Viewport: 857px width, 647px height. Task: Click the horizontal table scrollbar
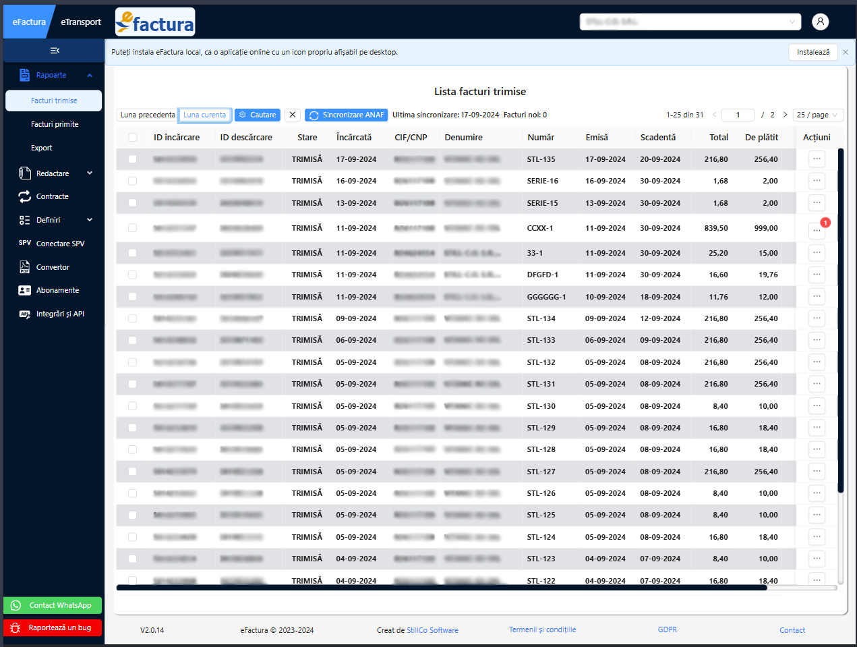[442, 588]
